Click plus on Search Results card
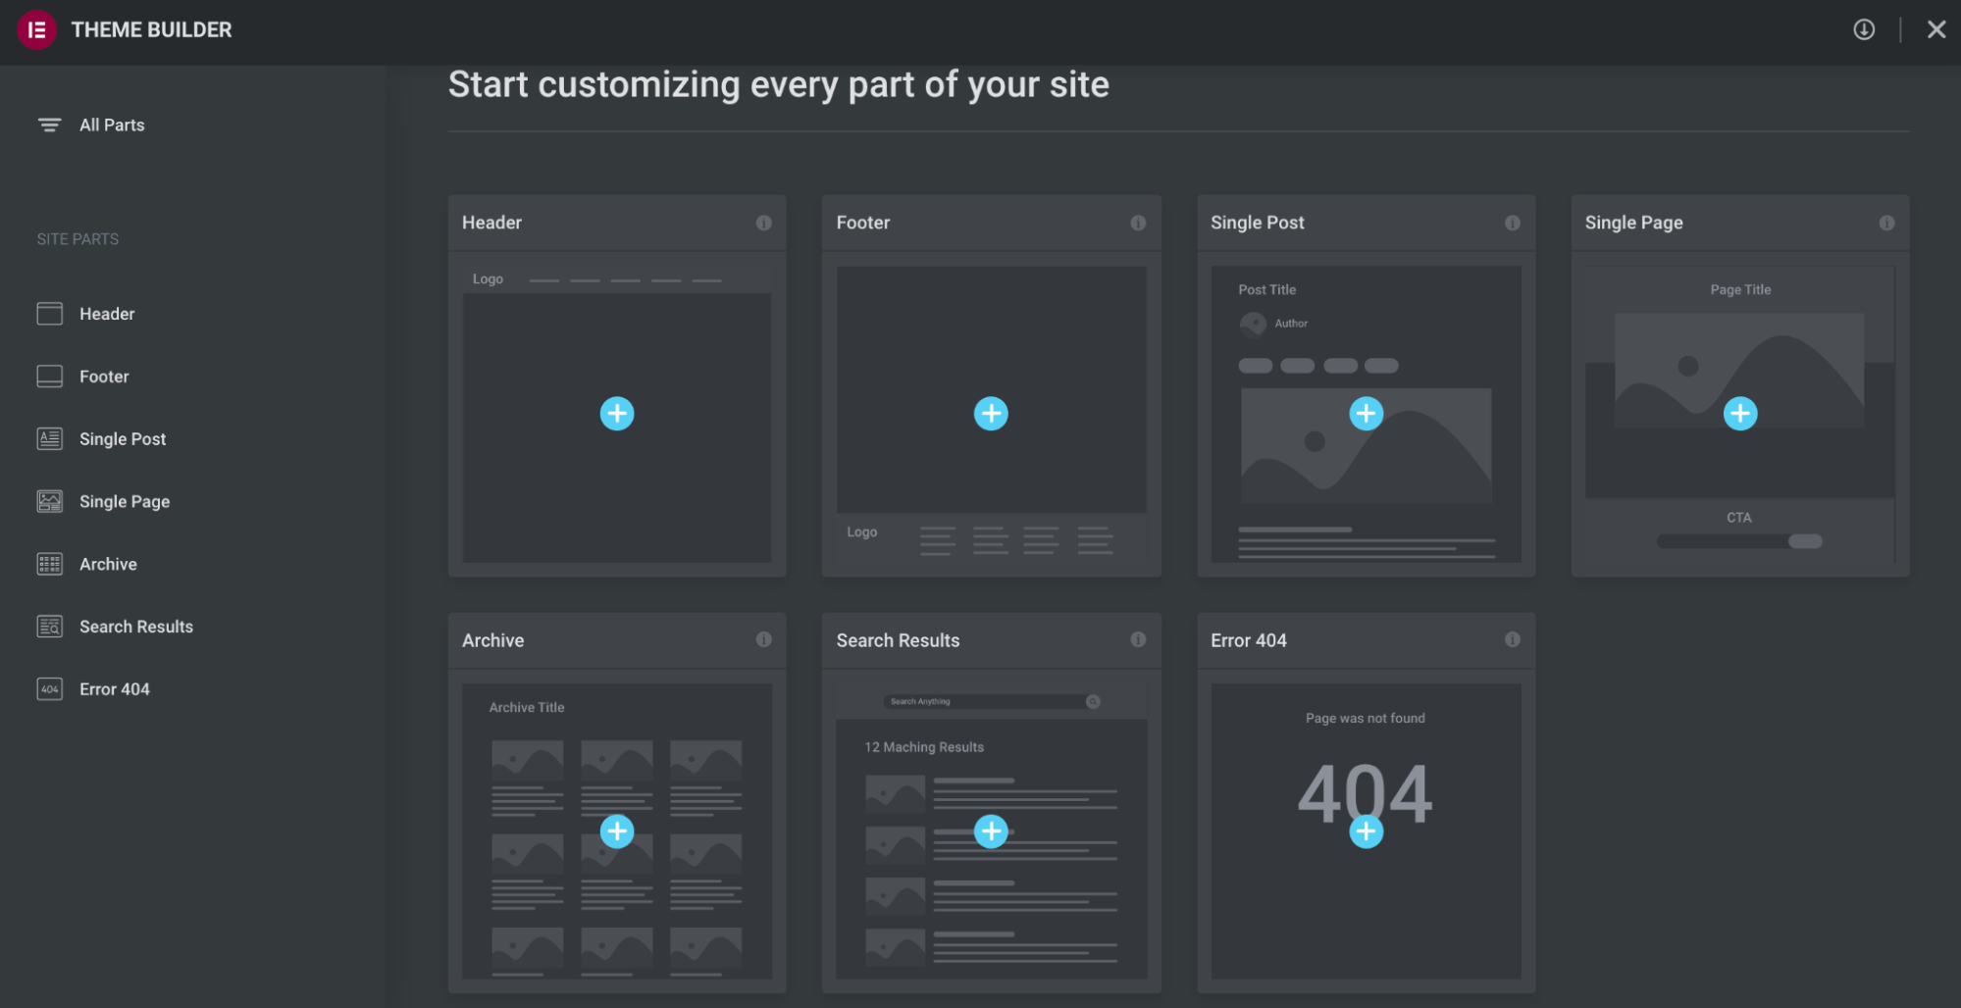Screen dimensions: 1961x1008 (991, 832)
